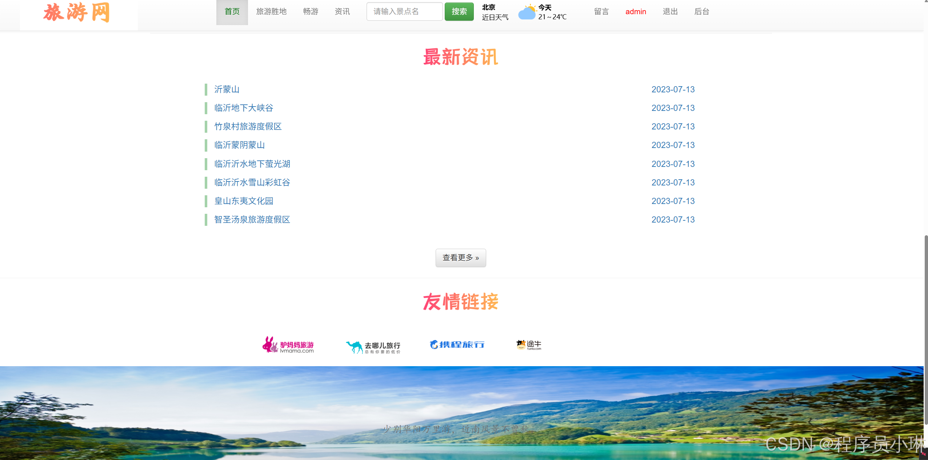This screenshot has width=928, height=460.
Task: Open the 途牛 tuniu.com logo
Action: tap(528, 344)
